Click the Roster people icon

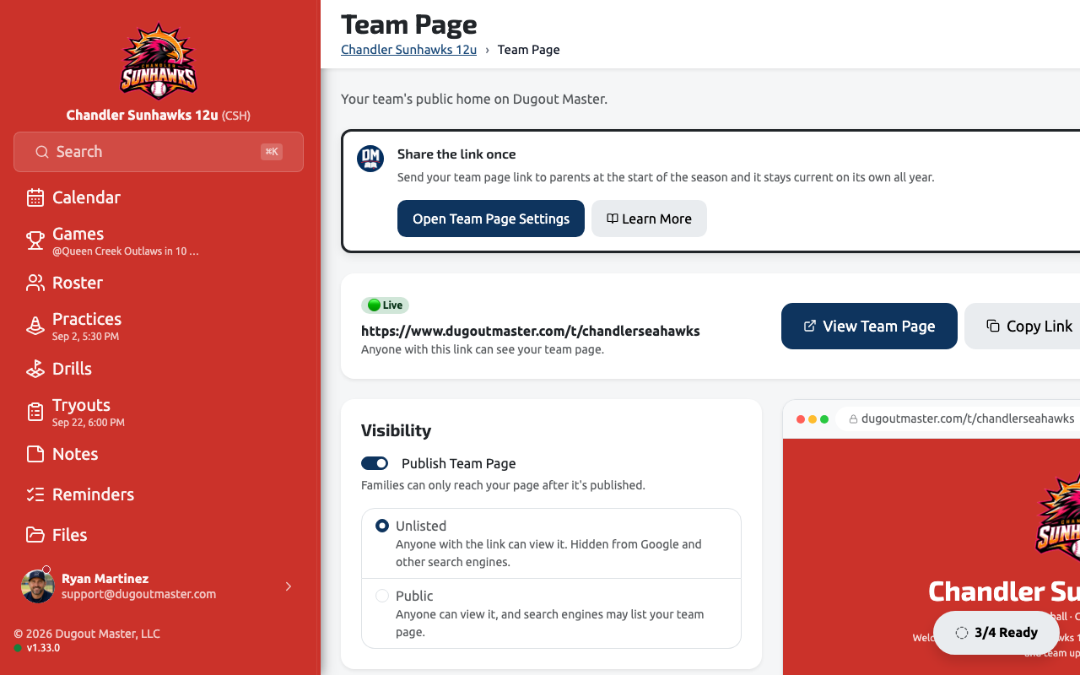pyautogui.click(x=35, y=283)
